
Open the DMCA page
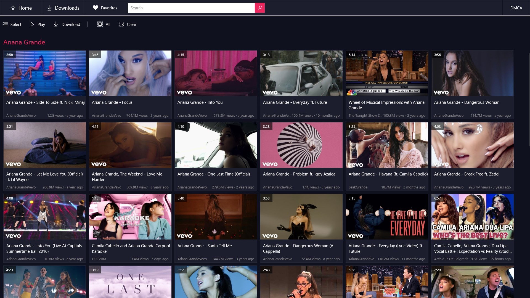(x=516, y=8)
